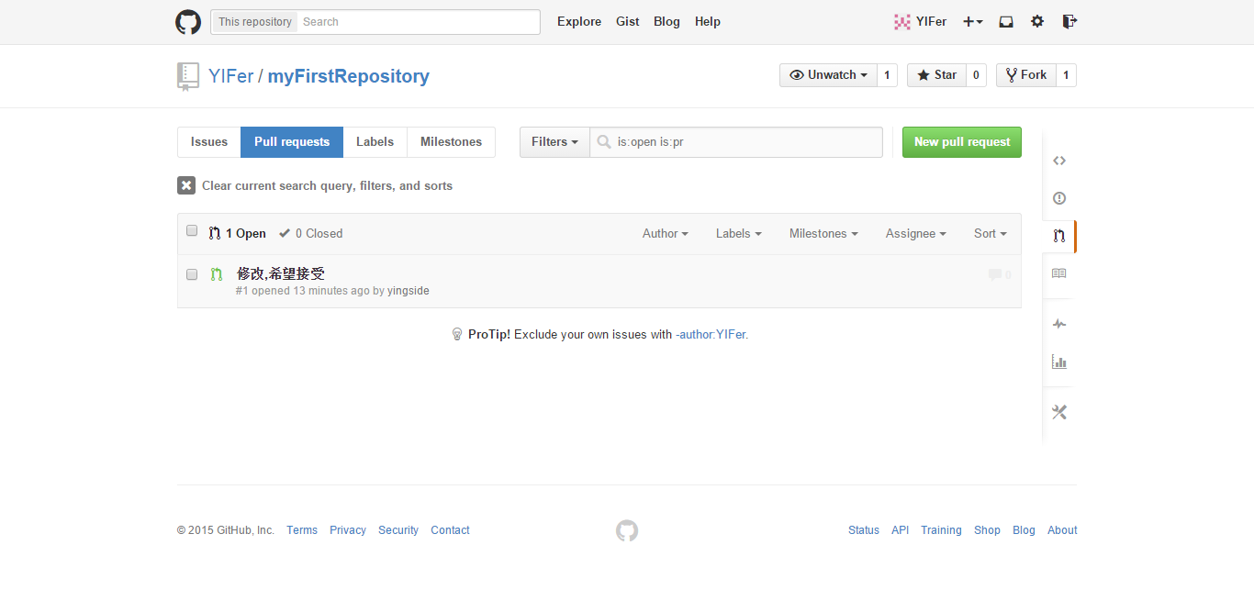Open account settings gear icon
The width and height of the screenshot is (1254, 612).
(x=1037, y=22)
